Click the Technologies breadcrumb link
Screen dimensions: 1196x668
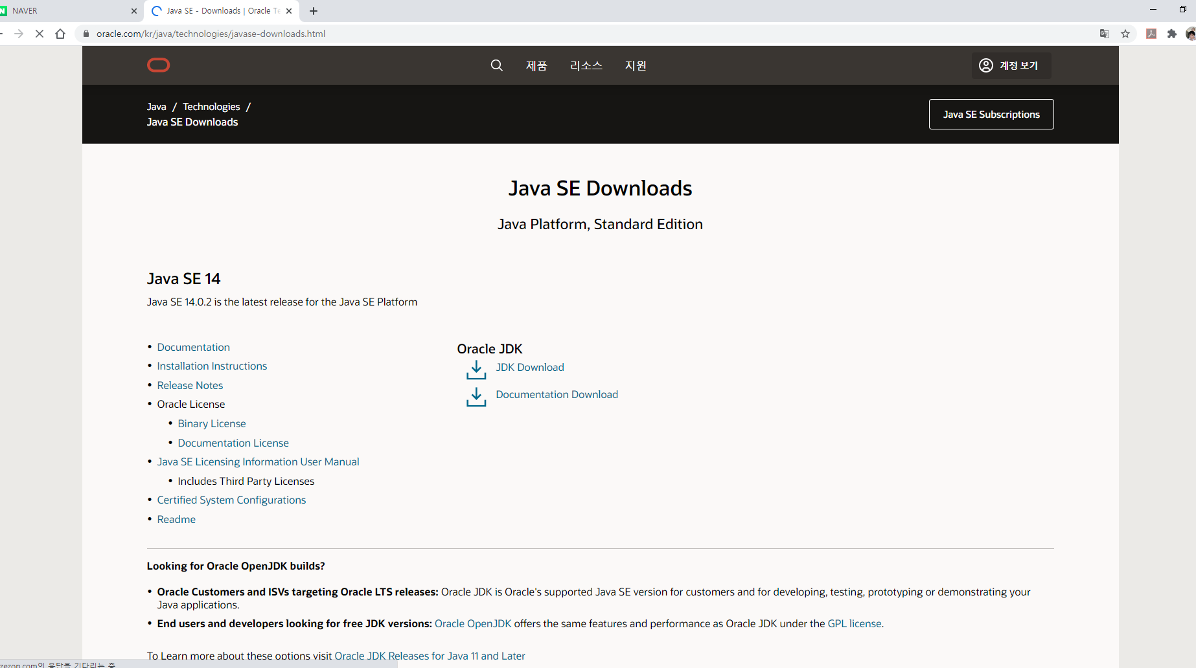pos(211,107)
